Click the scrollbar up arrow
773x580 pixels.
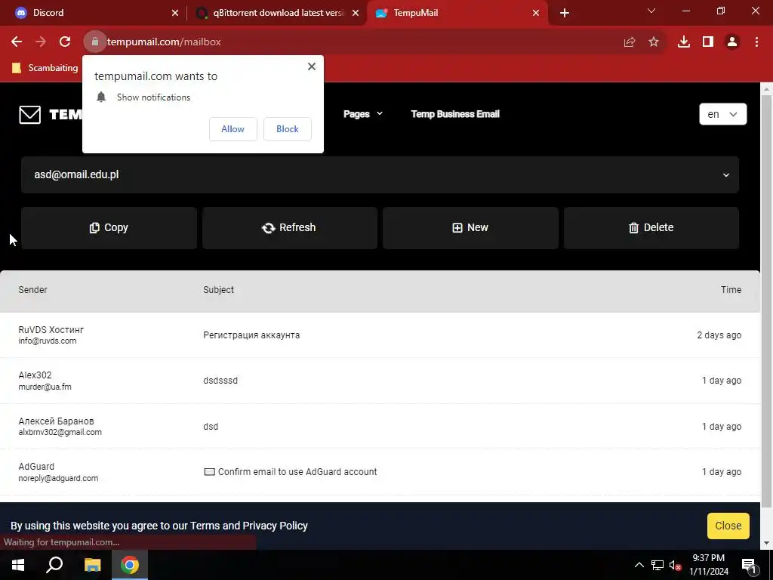767,89
